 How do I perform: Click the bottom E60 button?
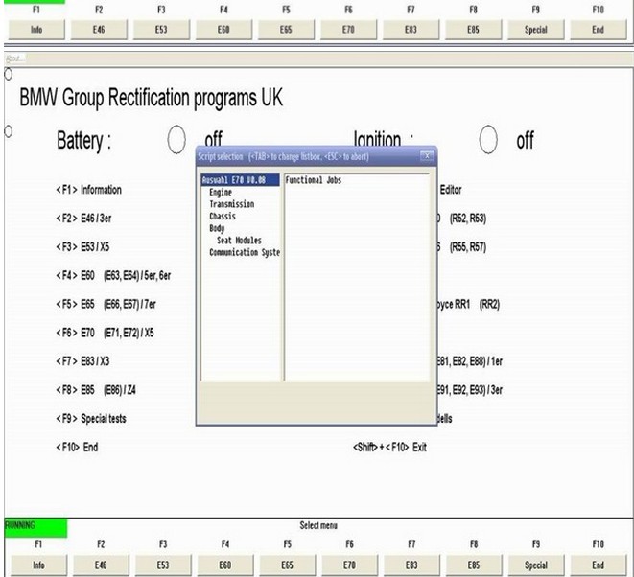[225, 565]
